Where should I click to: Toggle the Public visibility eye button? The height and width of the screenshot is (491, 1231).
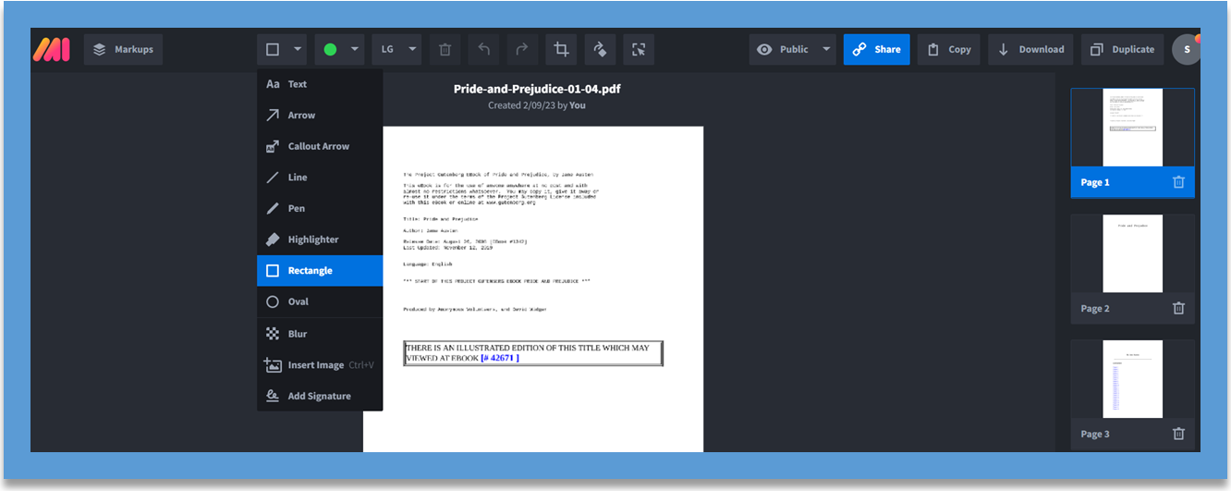coord(783,50)
